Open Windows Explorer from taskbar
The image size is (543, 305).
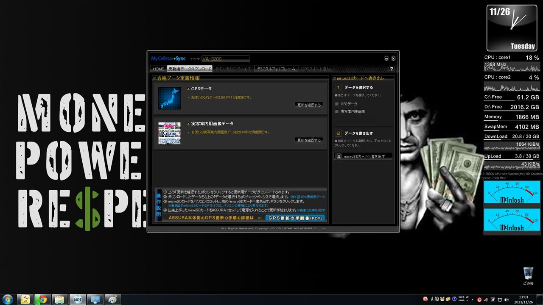click(59, 299)
